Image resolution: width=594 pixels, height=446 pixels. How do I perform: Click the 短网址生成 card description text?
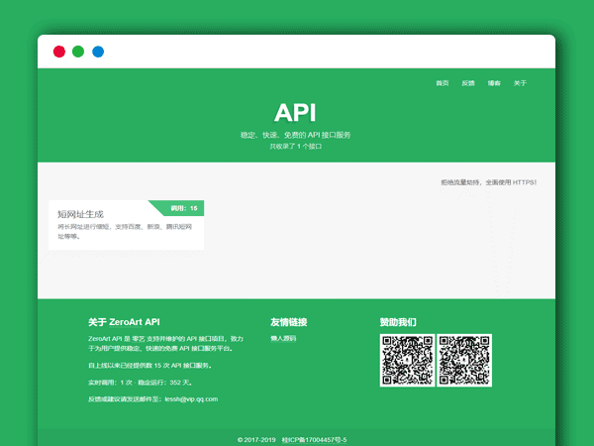(124, 232)
